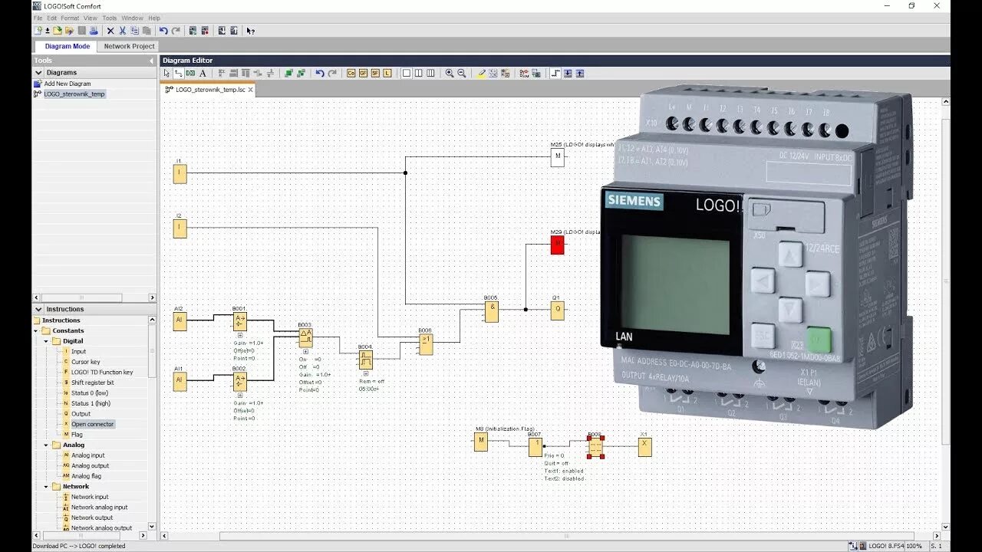Switch to the Diagram Mode tab

click(68, 46)
